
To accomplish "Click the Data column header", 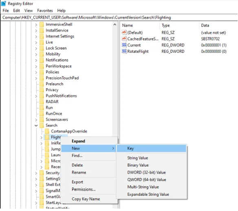I will tap(218, 25).
